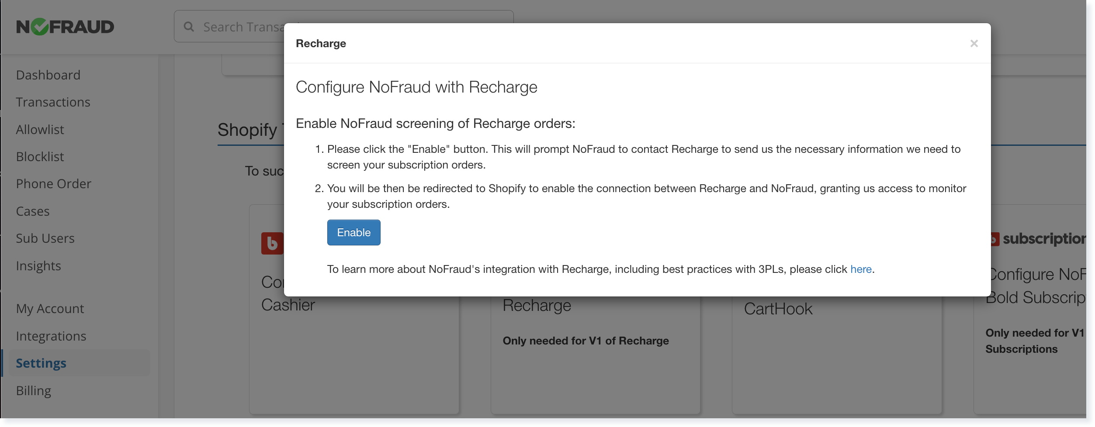Click the NoFraud logo

coord(65,27)
